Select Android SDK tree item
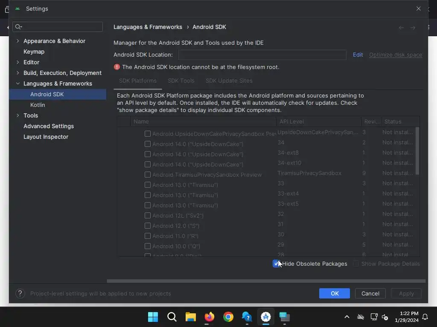The width and height of the screenshot is (437, 327). point(58,94)
